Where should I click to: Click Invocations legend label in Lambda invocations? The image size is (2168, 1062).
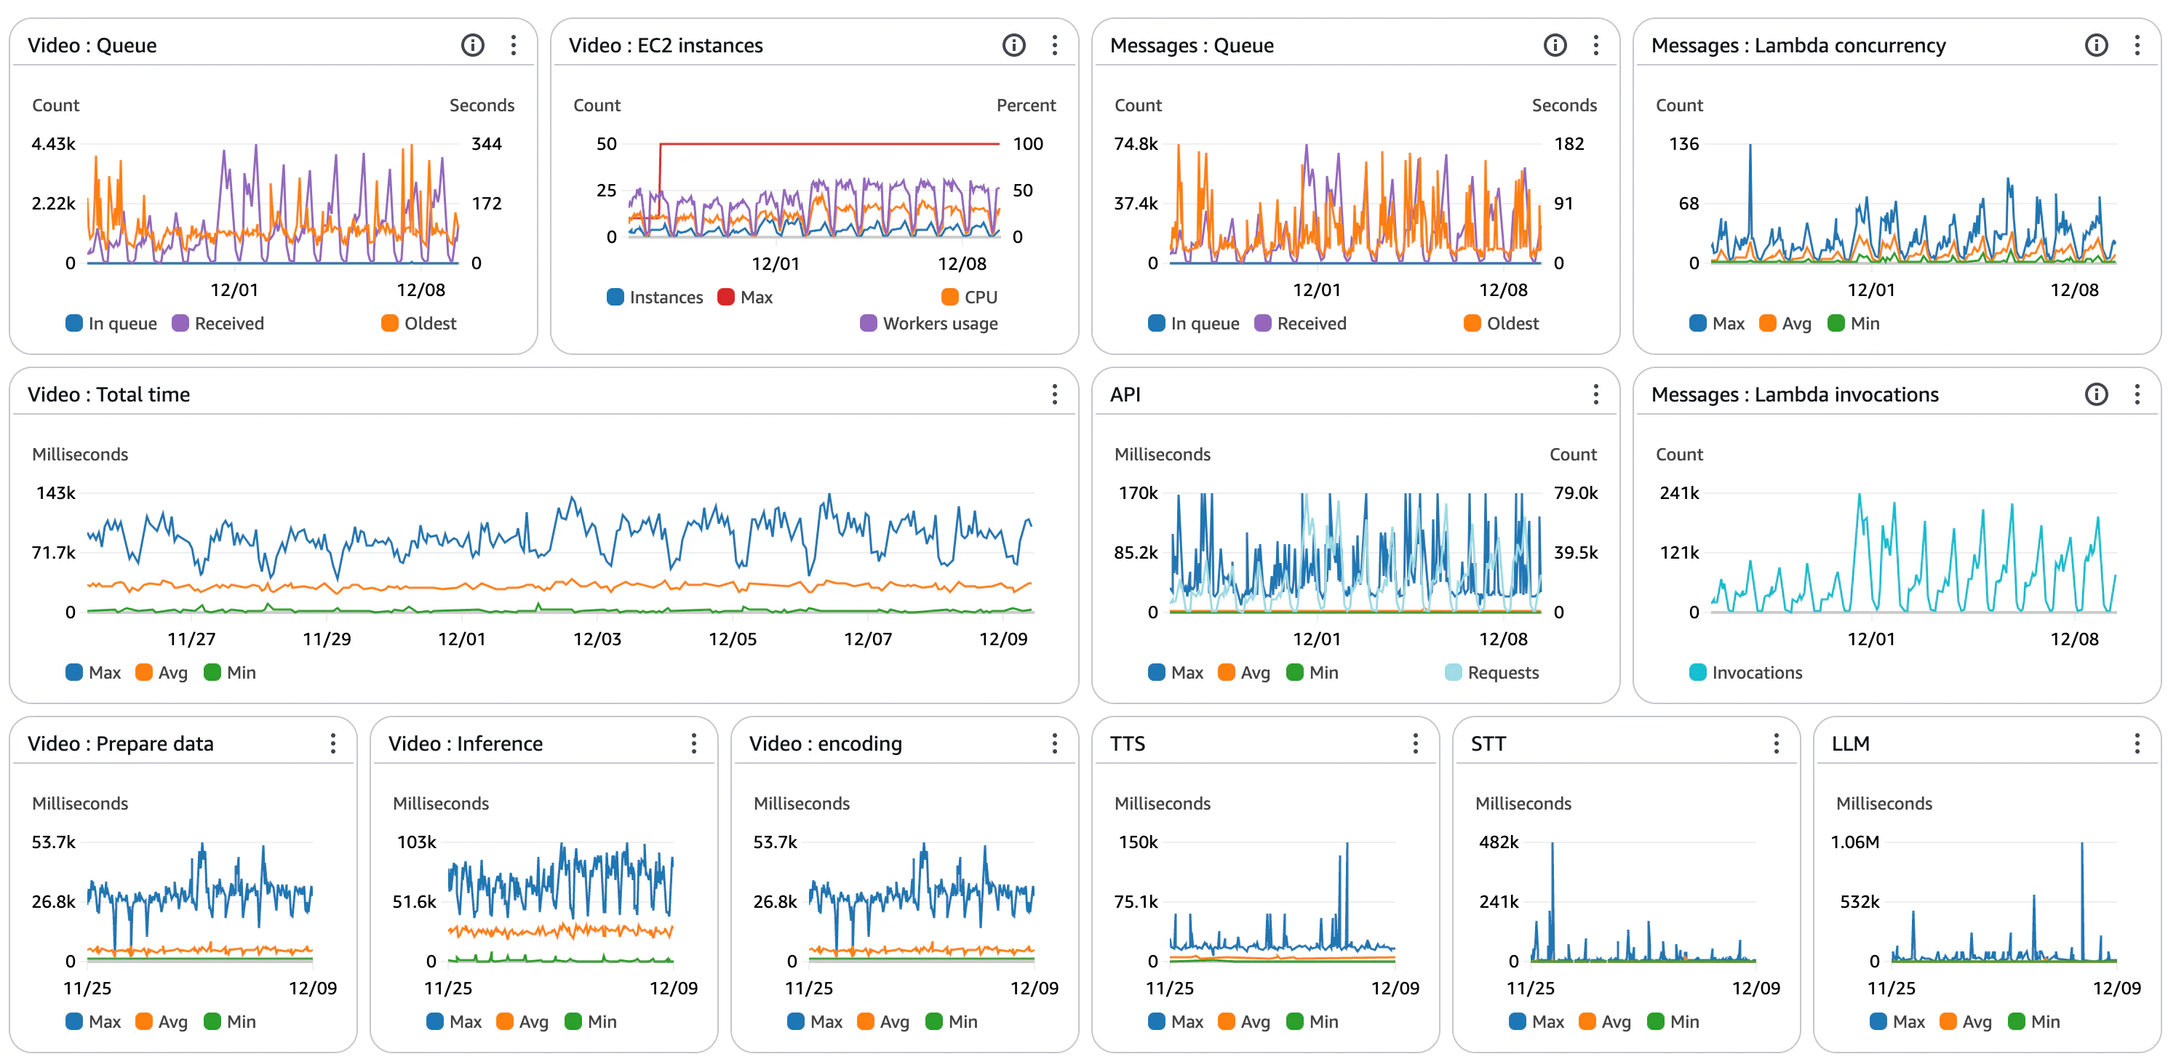[1756, 674]
